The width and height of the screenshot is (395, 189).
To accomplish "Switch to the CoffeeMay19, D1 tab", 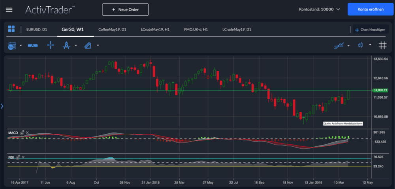I will pyautogui.click(x=112, y=30).
